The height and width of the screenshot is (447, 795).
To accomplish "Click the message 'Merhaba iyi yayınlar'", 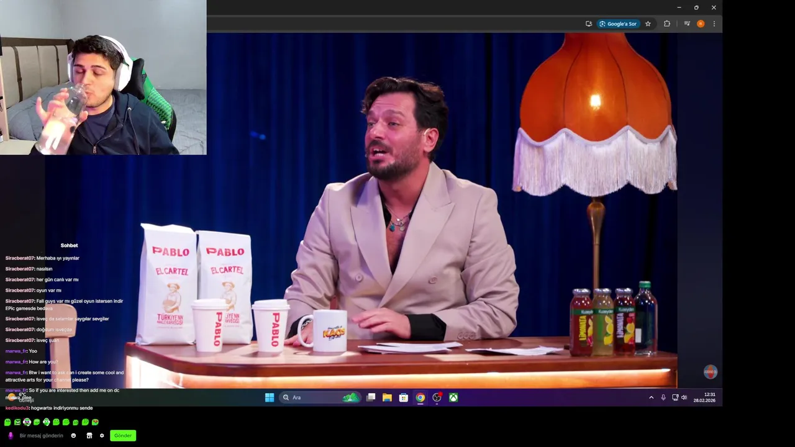I will click(58, 258).
